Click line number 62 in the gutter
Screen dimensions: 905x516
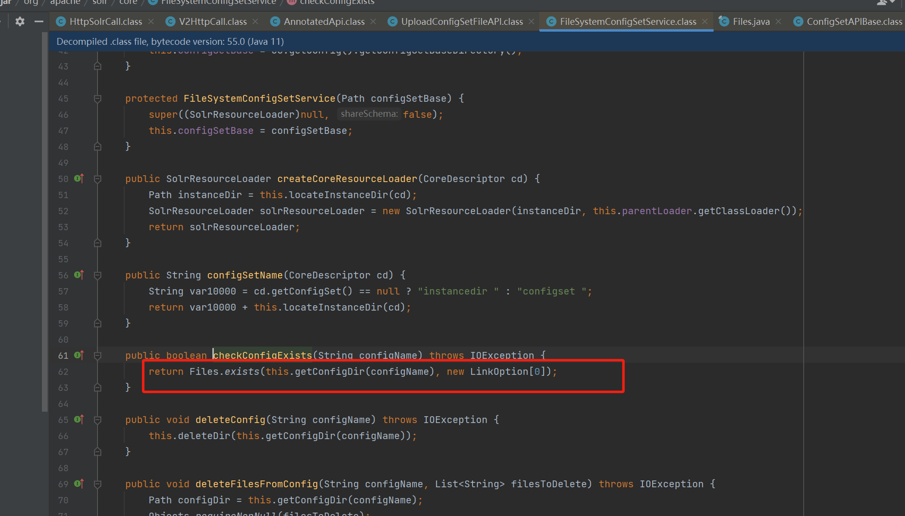click(63, 371)
